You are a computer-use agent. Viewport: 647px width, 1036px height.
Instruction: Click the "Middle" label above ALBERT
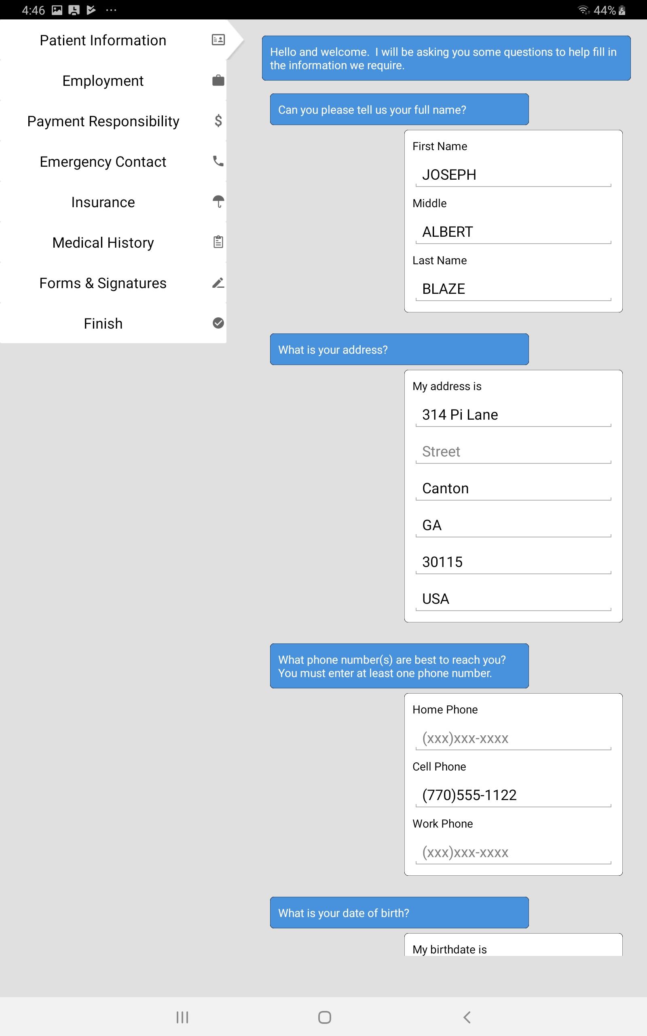[429, 203]
